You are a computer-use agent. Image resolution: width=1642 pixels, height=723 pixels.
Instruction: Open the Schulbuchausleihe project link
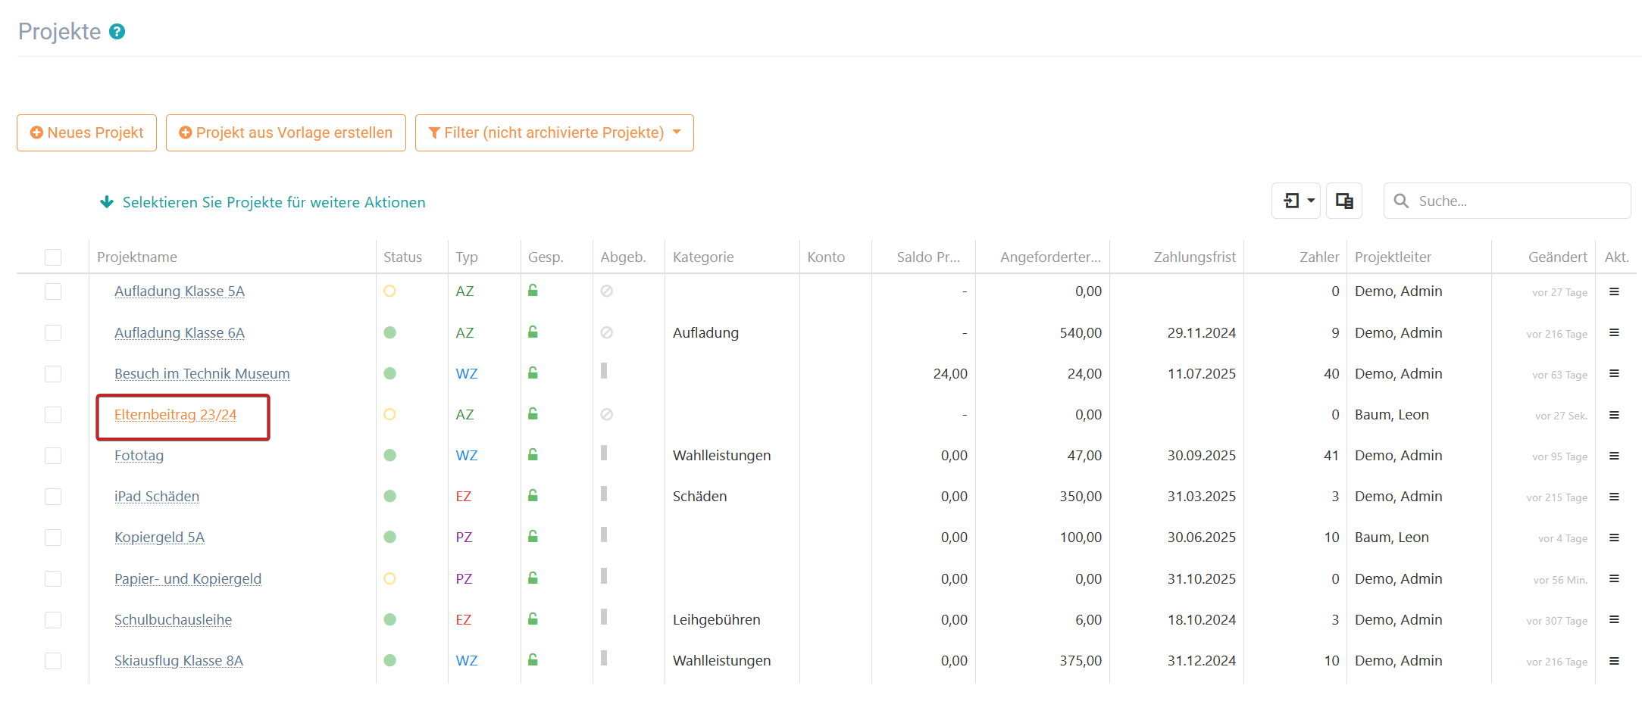point(173,620)
